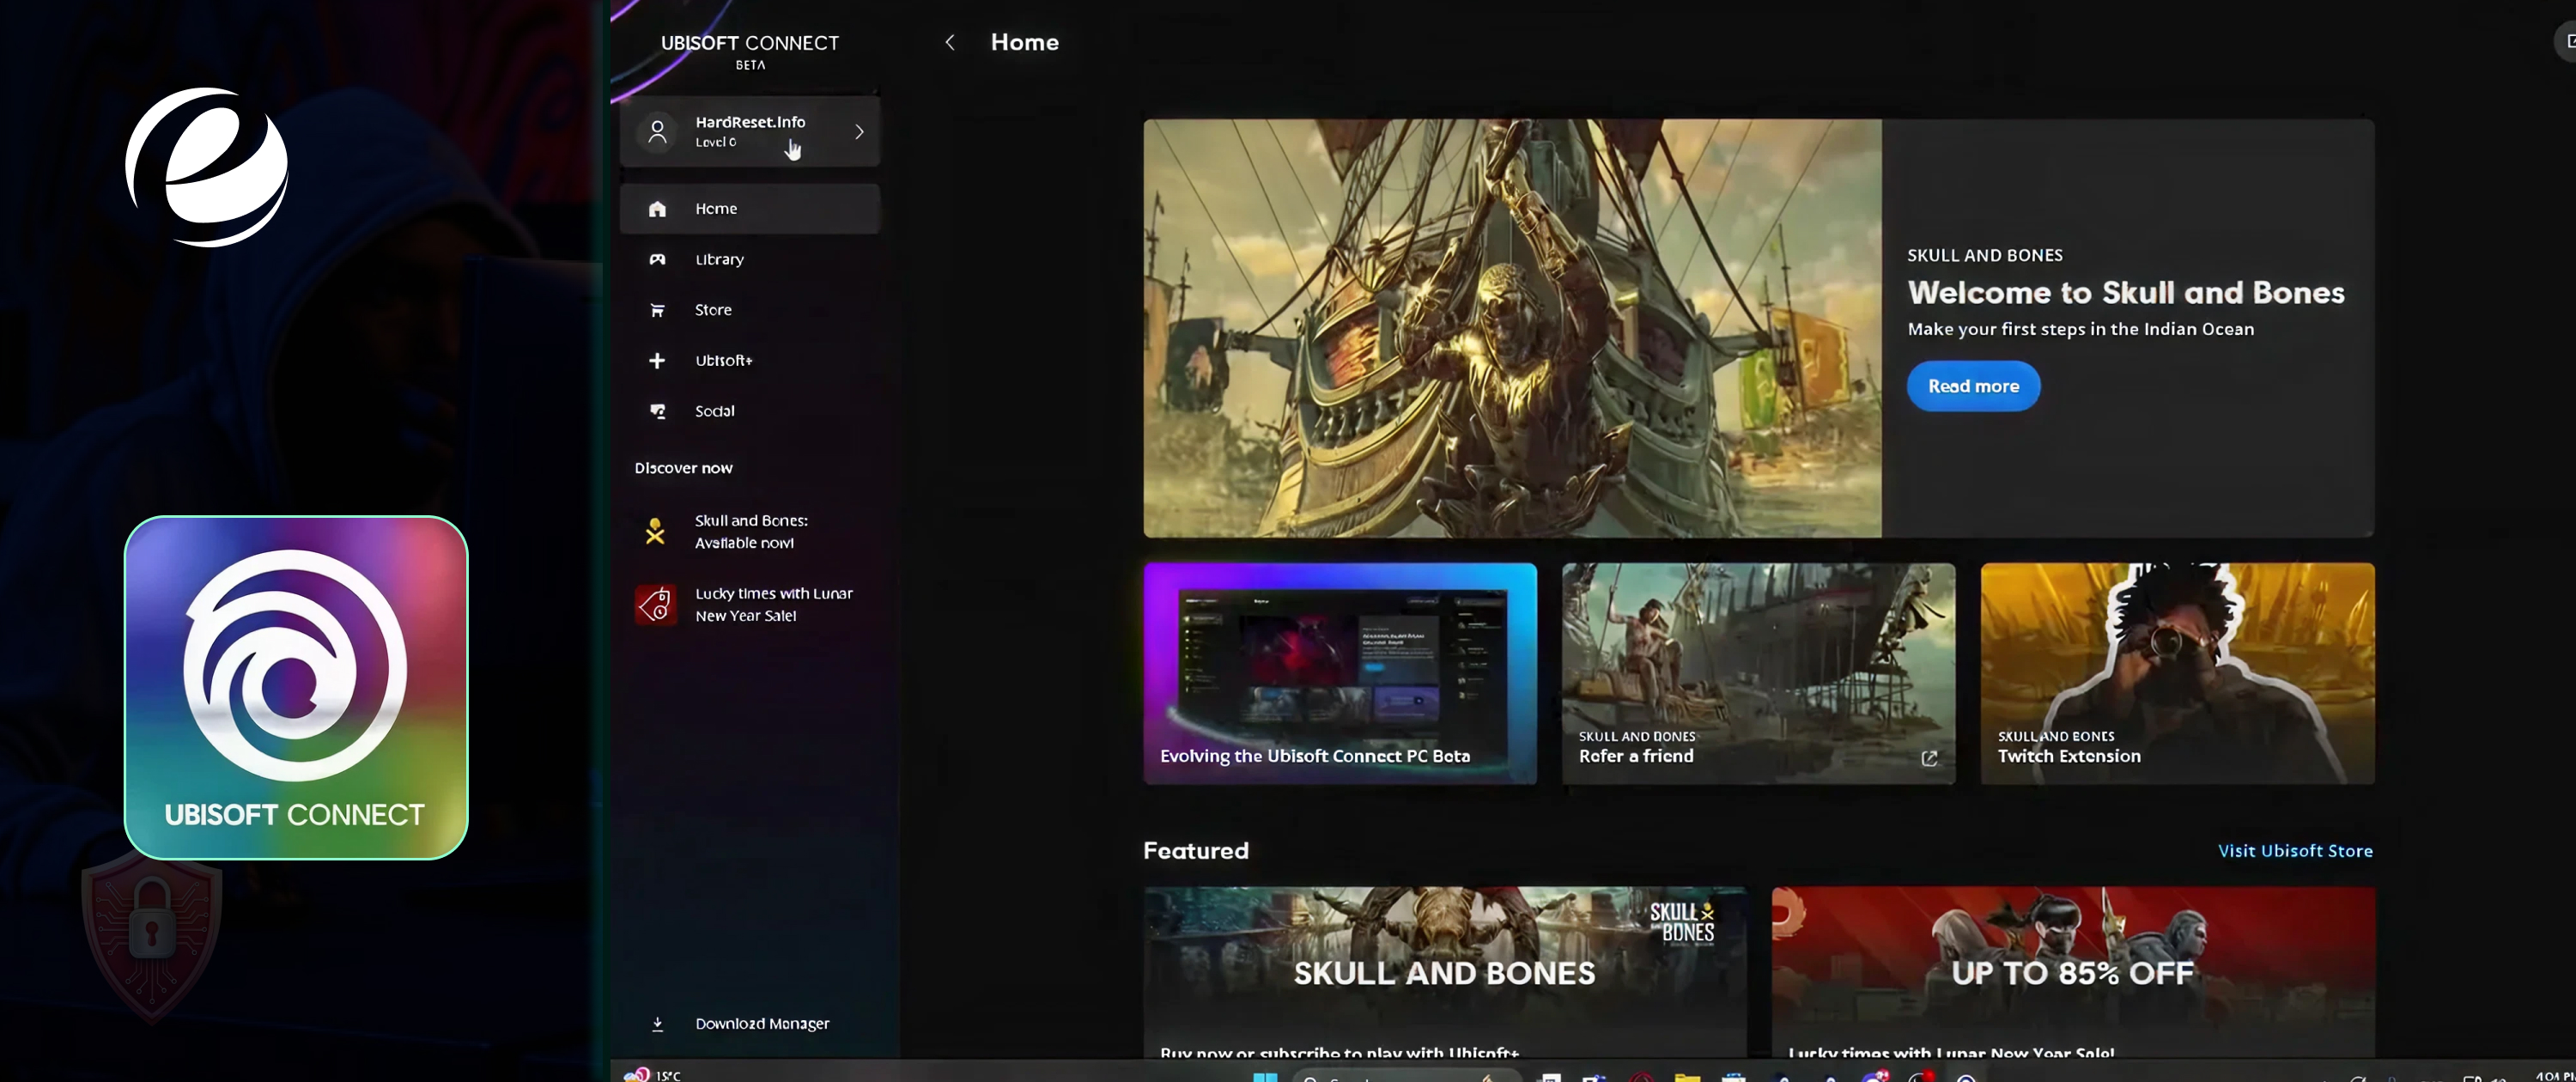This screenshot has width=2576, height=1082.
Task: Click the Store shop icon
Action: 657,310
